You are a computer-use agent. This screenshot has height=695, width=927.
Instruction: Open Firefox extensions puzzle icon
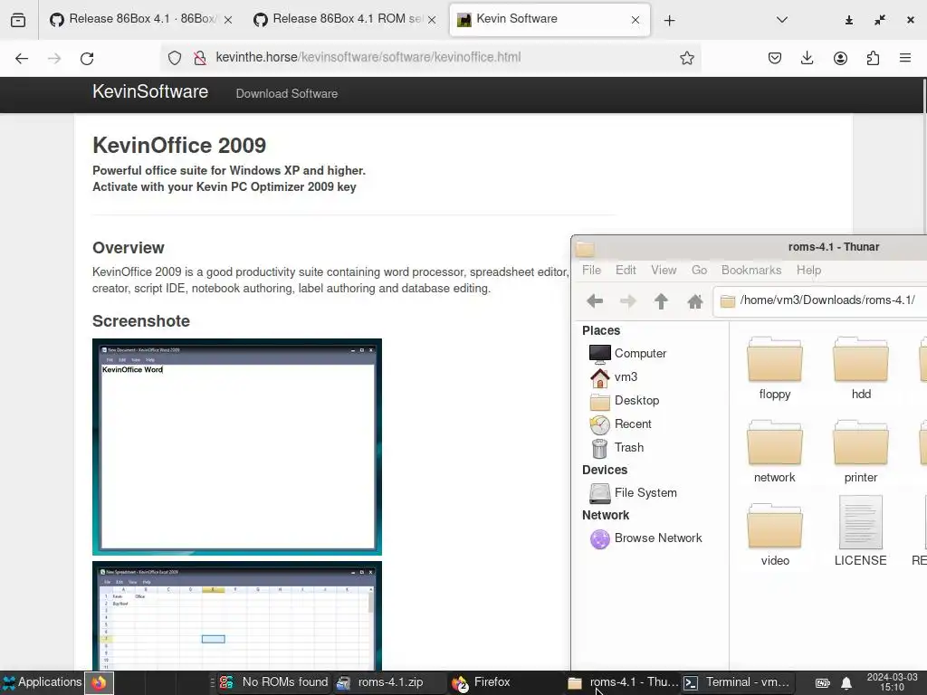point(873,58)
